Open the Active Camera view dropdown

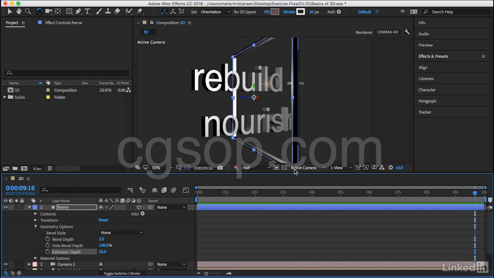click(x=308, y=168)
